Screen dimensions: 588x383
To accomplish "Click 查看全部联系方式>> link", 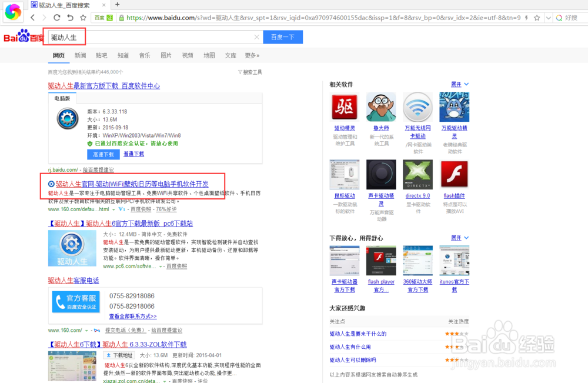I will (x=133, y=317).
